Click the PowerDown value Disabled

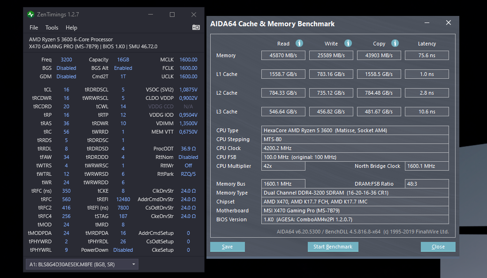click(x=123, y=250)
